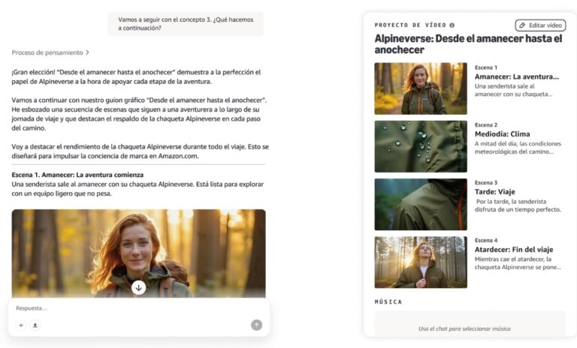
Task: Open the Escena 3 jacket shoulder thumbnail
Action: 421,204
